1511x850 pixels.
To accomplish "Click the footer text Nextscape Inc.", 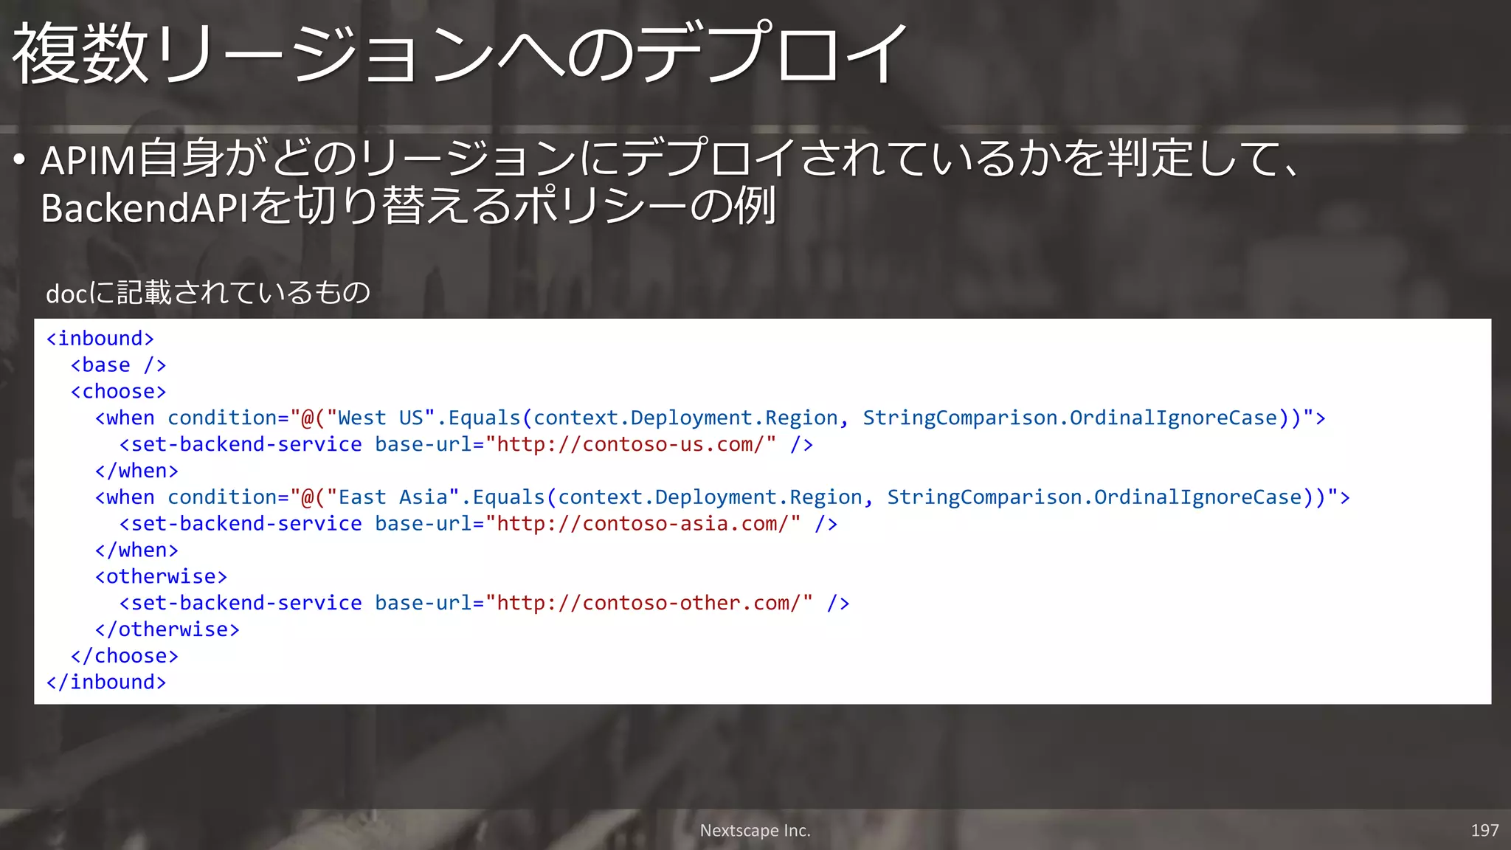I will (755, 830).
